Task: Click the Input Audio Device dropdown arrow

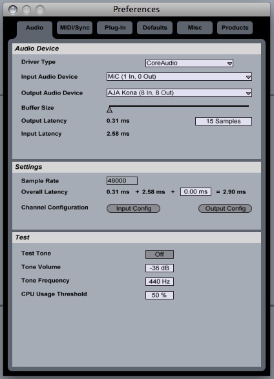Action: (x=248, y=78)
